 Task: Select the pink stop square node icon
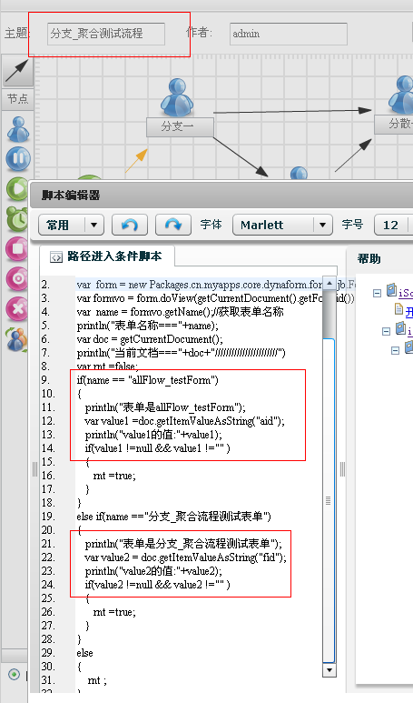pos(17,249)
